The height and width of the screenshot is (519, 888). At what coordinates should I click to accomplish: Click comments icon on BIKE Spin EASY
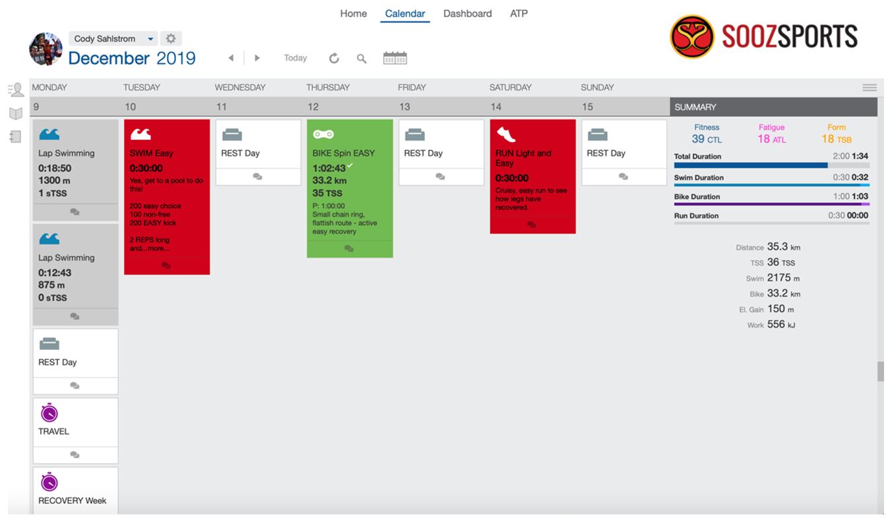(349, 249)
